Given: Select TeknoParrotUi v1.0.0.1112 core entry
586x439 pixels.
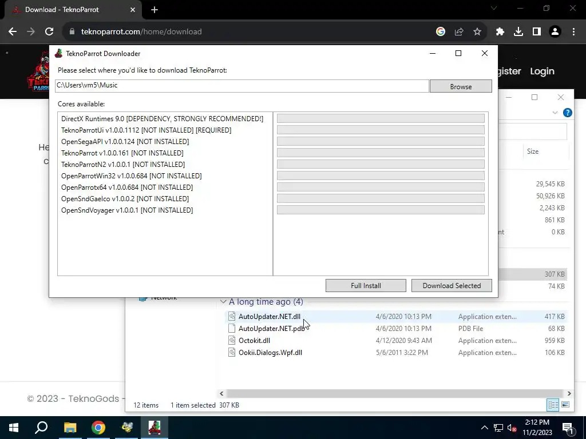Looking at the screenshot, I should pyautogui.click(x=146, y=130).
